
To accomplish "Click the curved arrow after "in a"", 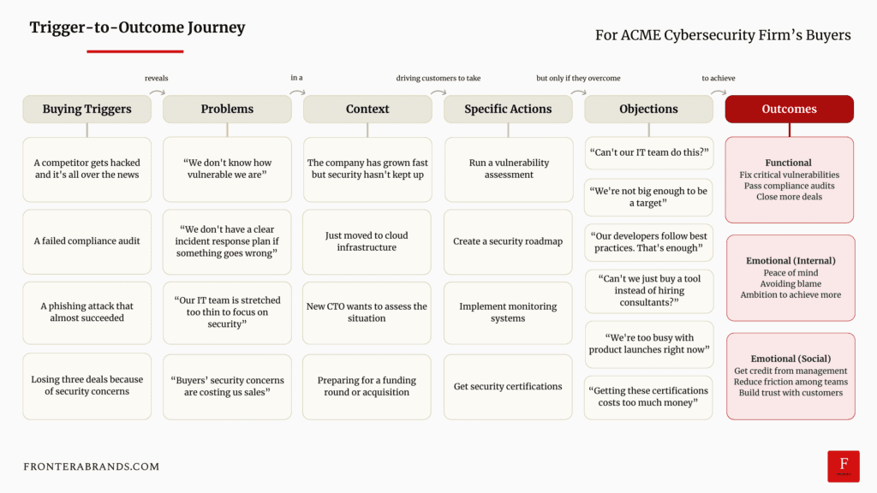I will 297,92.
